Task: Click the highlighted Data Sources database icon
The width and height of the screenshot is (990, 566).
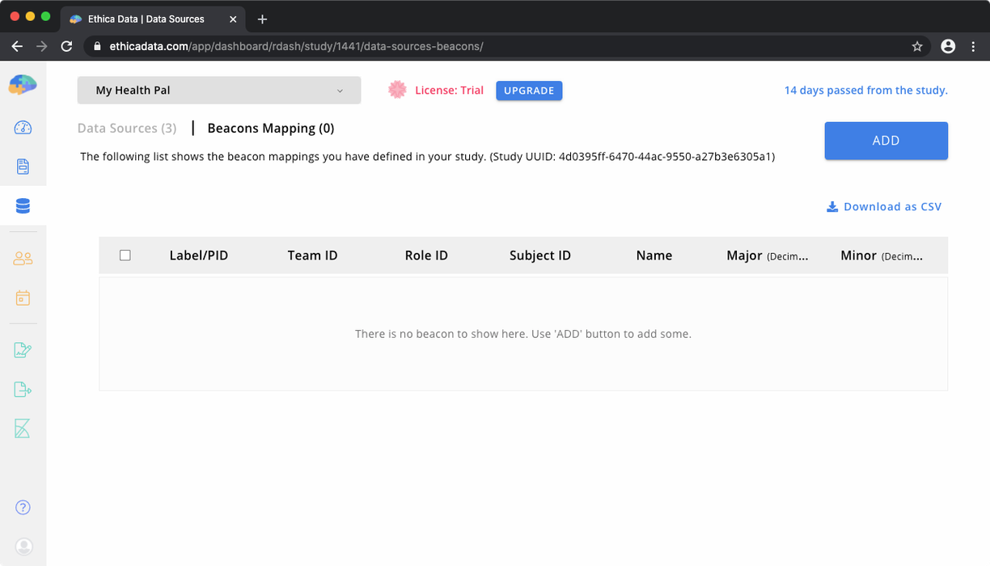Action: pos(23,205)
